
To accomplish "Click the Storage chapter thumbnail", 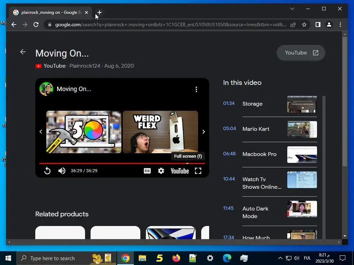I will [302, 104].
